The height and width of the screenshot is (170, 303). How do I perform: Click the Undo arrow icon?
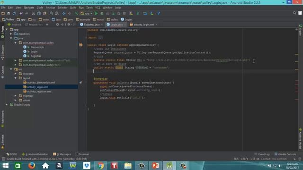tap(21, 13)
